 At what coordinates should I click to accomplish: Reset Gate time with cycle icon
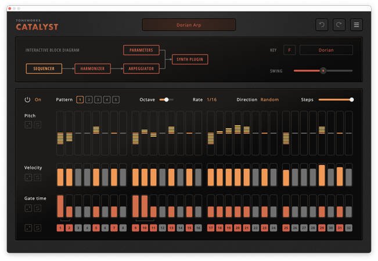(x=38, y=208)
